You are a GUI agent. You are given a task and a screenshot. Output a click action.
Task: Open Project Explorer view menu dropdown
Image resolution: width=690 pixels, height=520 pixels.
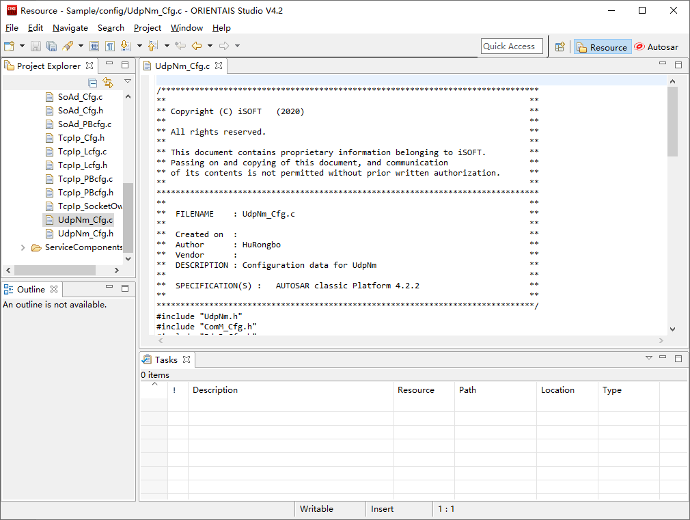(128, 81)
